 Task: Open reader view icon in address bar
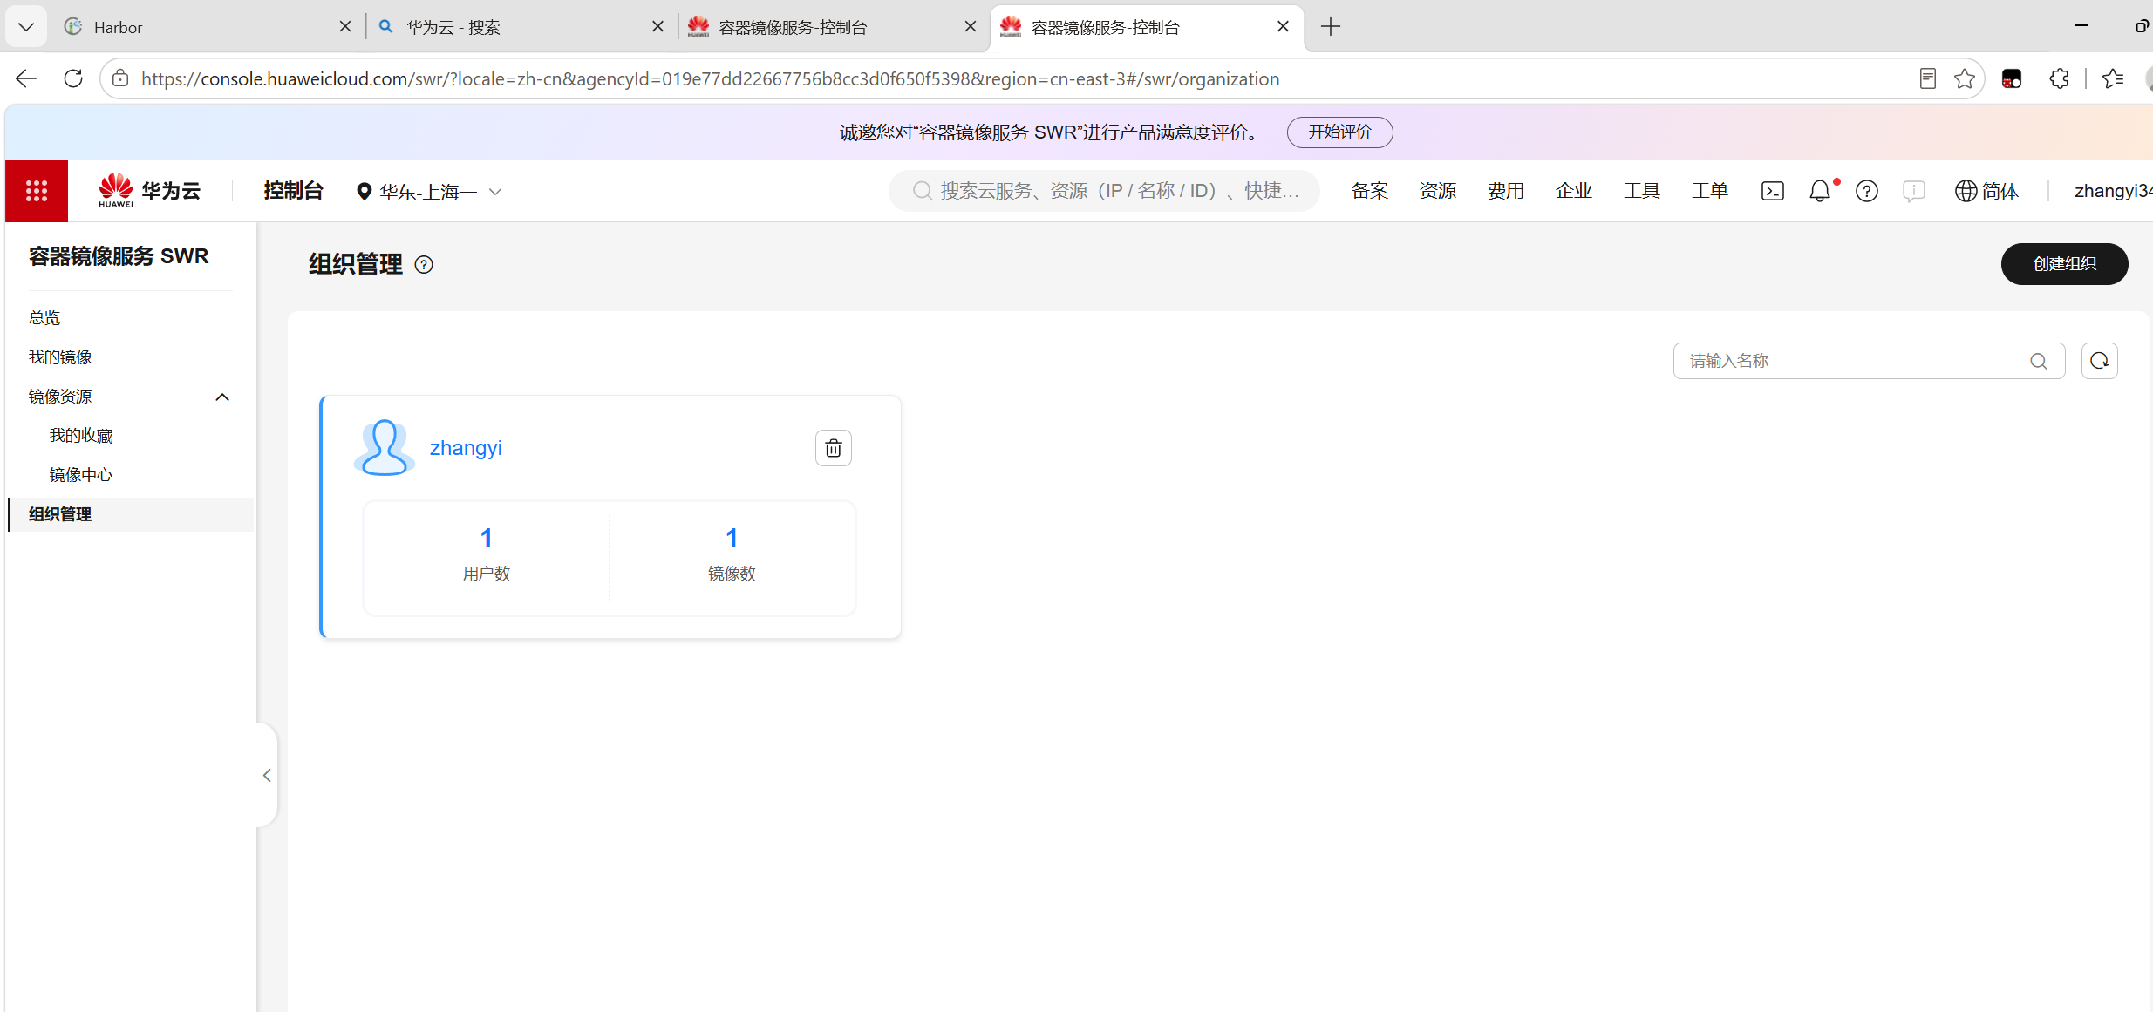[x=1928, y=78]
